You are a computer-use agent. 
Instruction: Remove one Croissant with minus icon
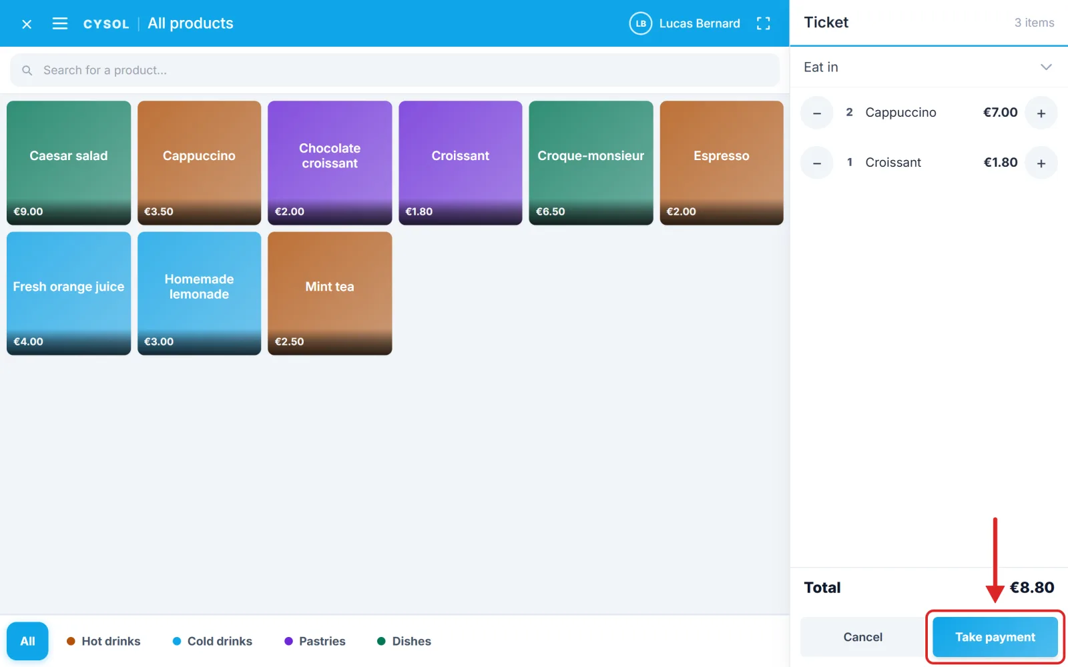pyautogui.click(x=817, y=163)
